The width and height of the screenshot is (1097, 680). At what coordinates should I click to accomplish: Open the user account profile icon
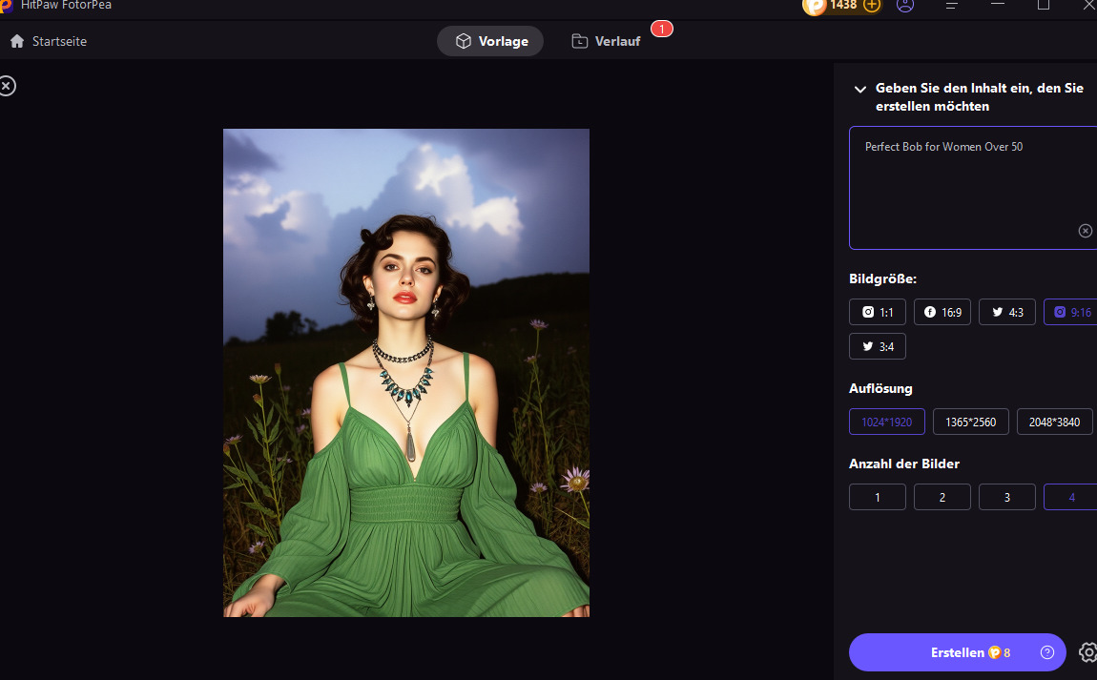point(905,6)
